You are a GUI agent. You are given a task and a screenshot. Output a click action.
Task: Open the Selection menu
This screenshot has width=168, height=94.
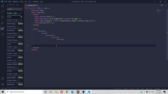(15, 2)
